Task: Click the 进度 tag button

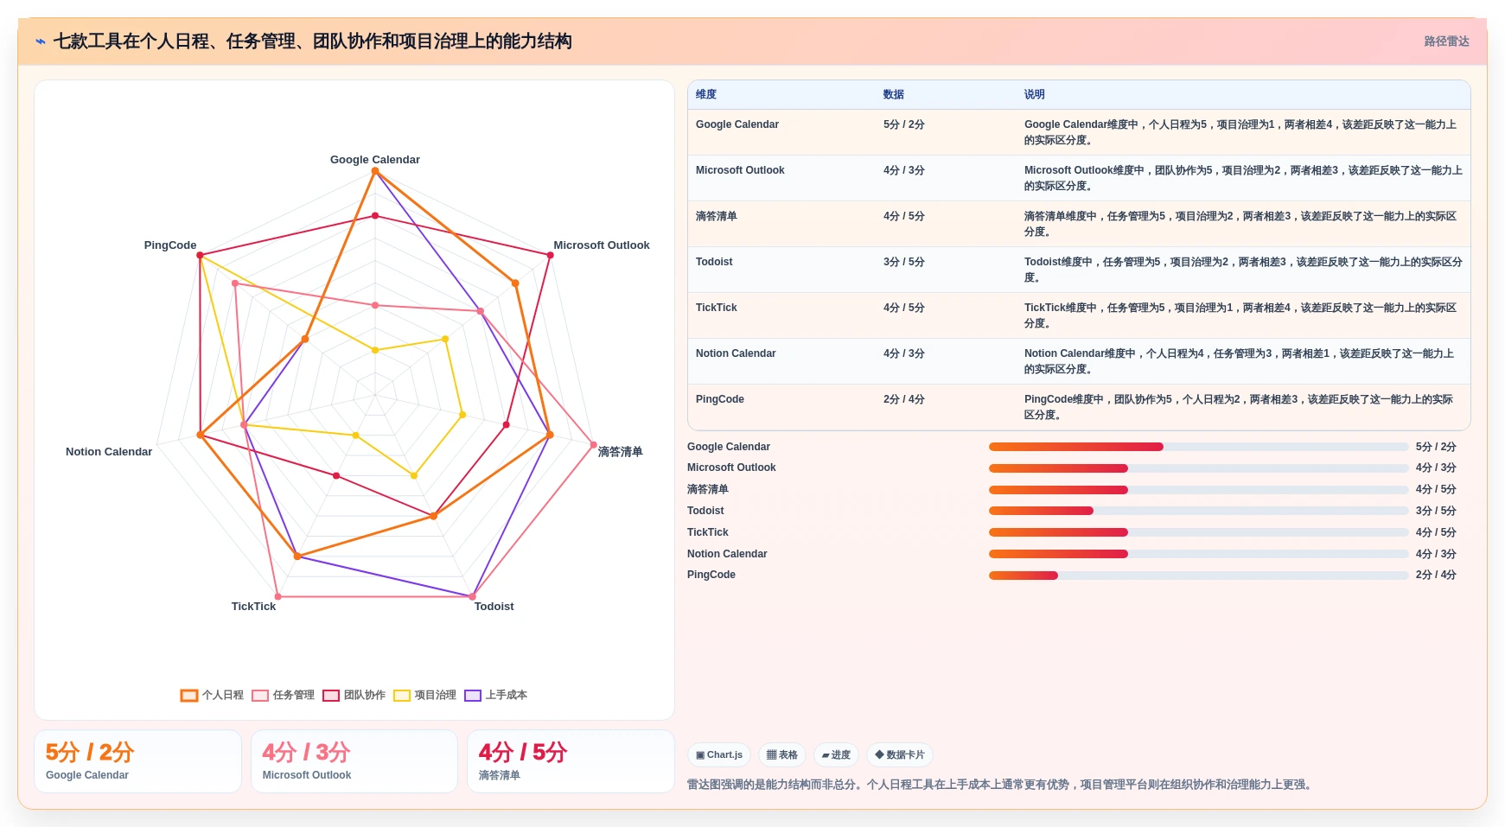Action: 836,755
